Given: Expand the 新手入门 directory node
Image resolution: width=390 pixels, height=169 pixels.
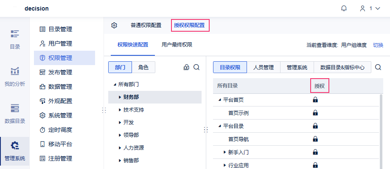Looking at the screenshot, I should pyautogui.click(x=225, y=152).
